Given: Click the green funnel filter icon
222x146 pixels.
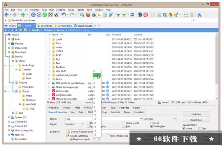Looking at the screenshot, I should tap(124, 15).
